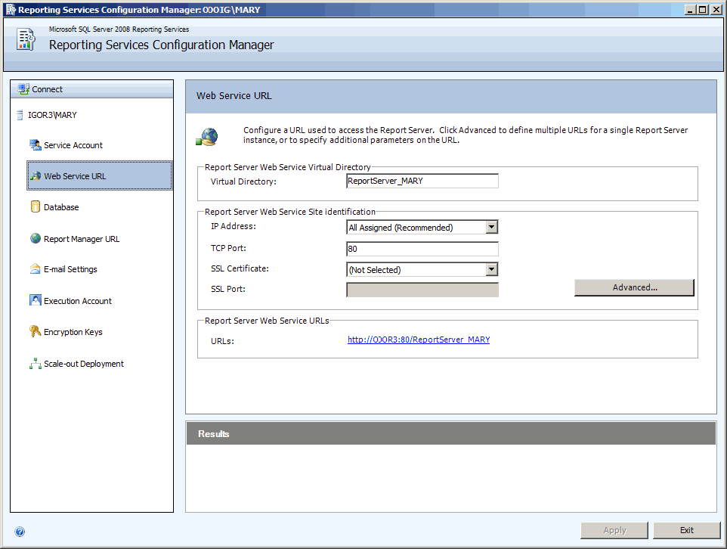Image resolution: width=727 pixels, height=549 pixels.
Task: Click the IP Address: label
Action: (234, 226)
